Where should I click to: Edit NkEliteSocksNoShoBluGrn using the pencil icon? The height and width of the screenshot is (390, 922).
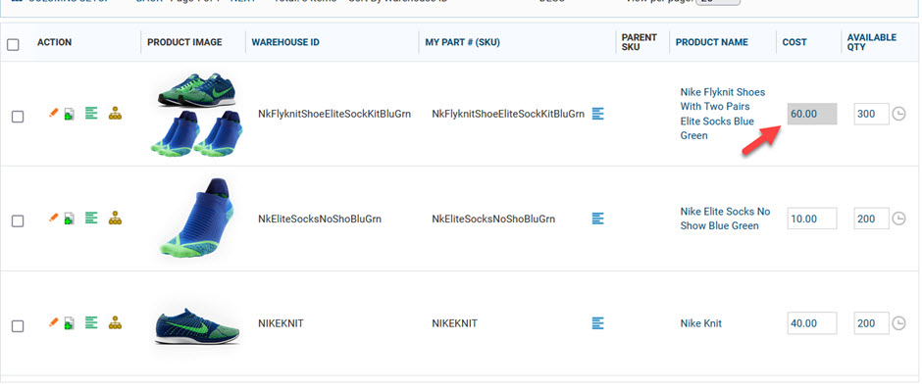54,218
